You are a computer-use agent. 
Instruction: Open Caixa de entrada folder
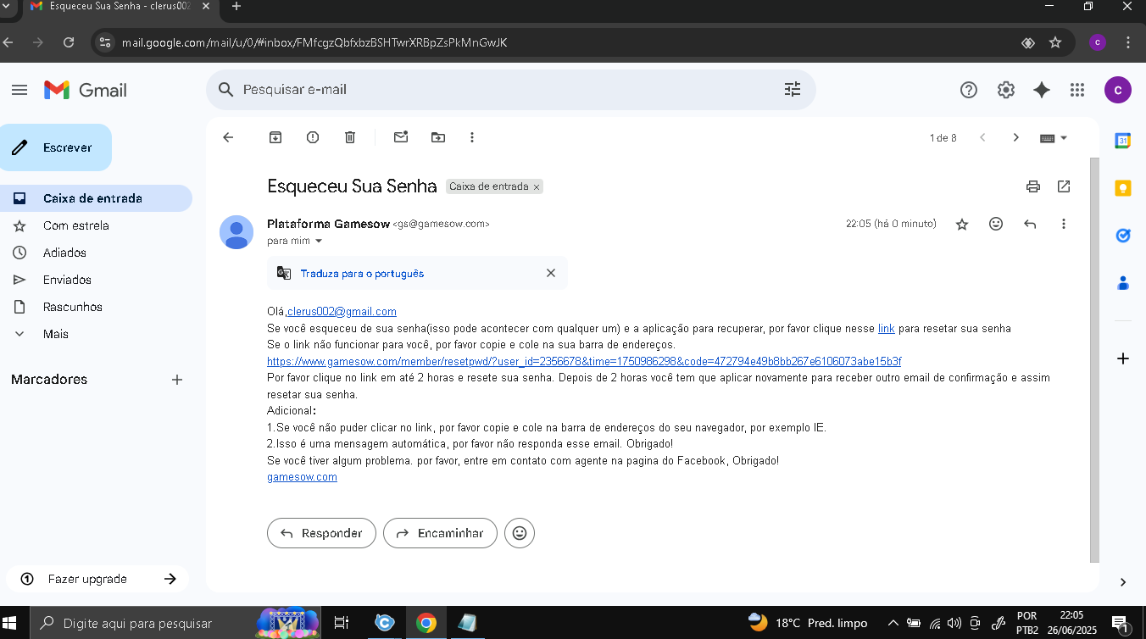[96, 198]
